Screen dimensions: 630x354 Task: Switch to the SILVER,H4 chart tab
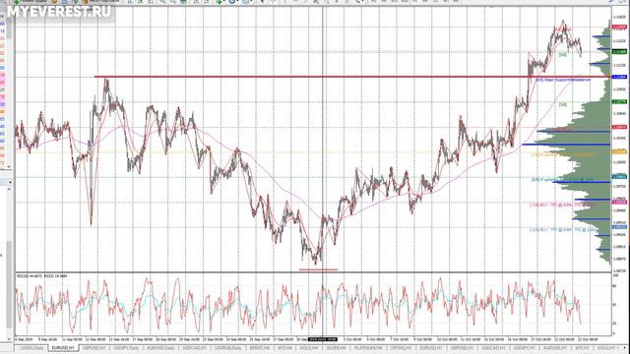(336, 347)
